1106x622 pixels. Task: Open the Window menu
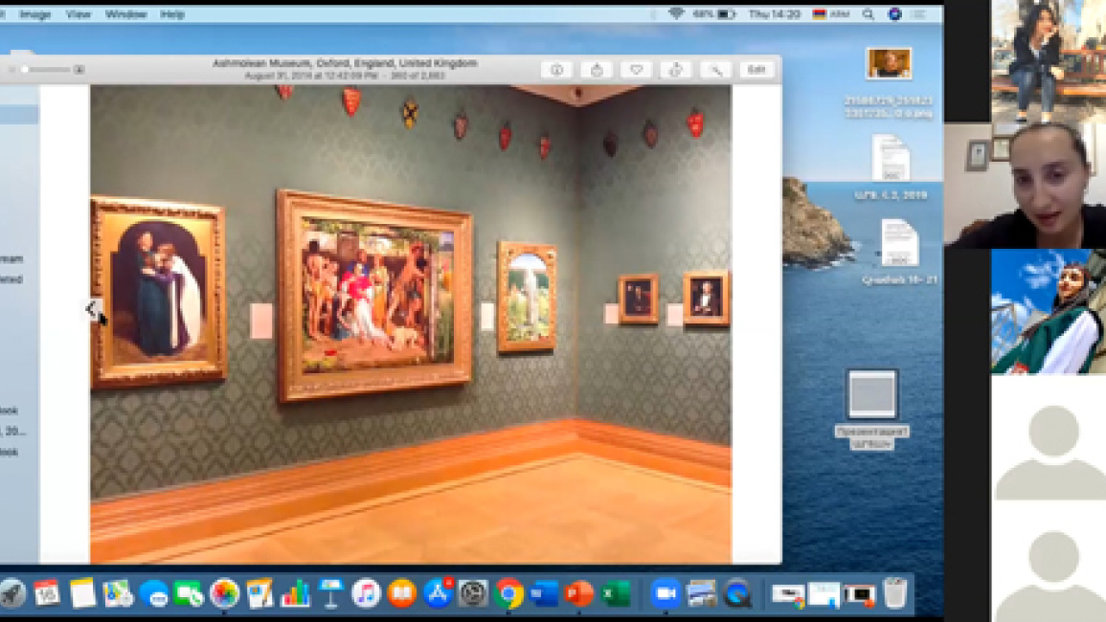point(125,14)
